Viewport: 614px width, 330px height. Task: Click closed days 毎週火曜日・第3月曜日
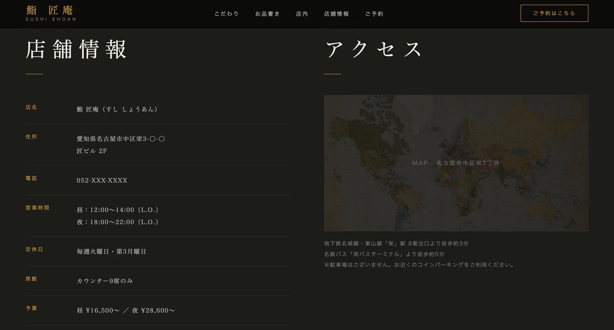(x=111, y=251)
